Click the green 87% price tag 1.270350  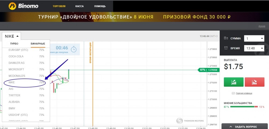(x=209, y=70)
